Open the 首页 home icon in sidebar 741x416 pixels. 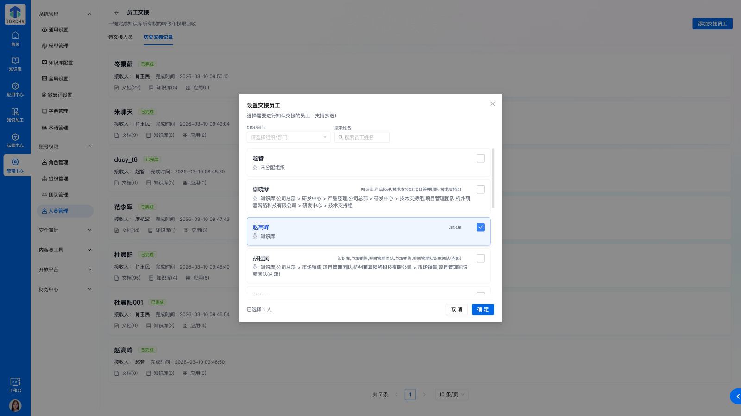pos(15,38)
